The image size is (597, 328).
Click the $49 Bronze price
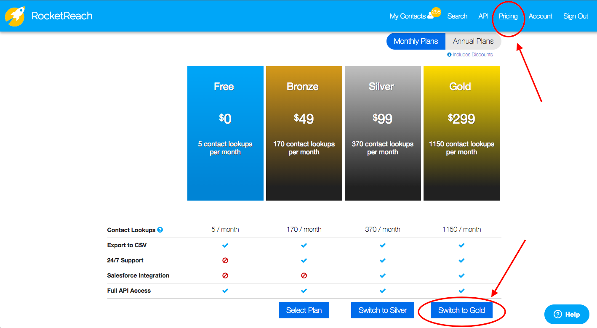(x=304, y=119)
